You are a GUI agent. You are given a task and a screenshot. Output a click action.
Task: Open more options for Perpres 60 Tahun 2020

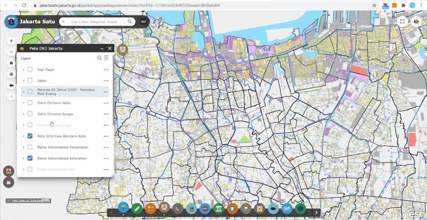106,92
